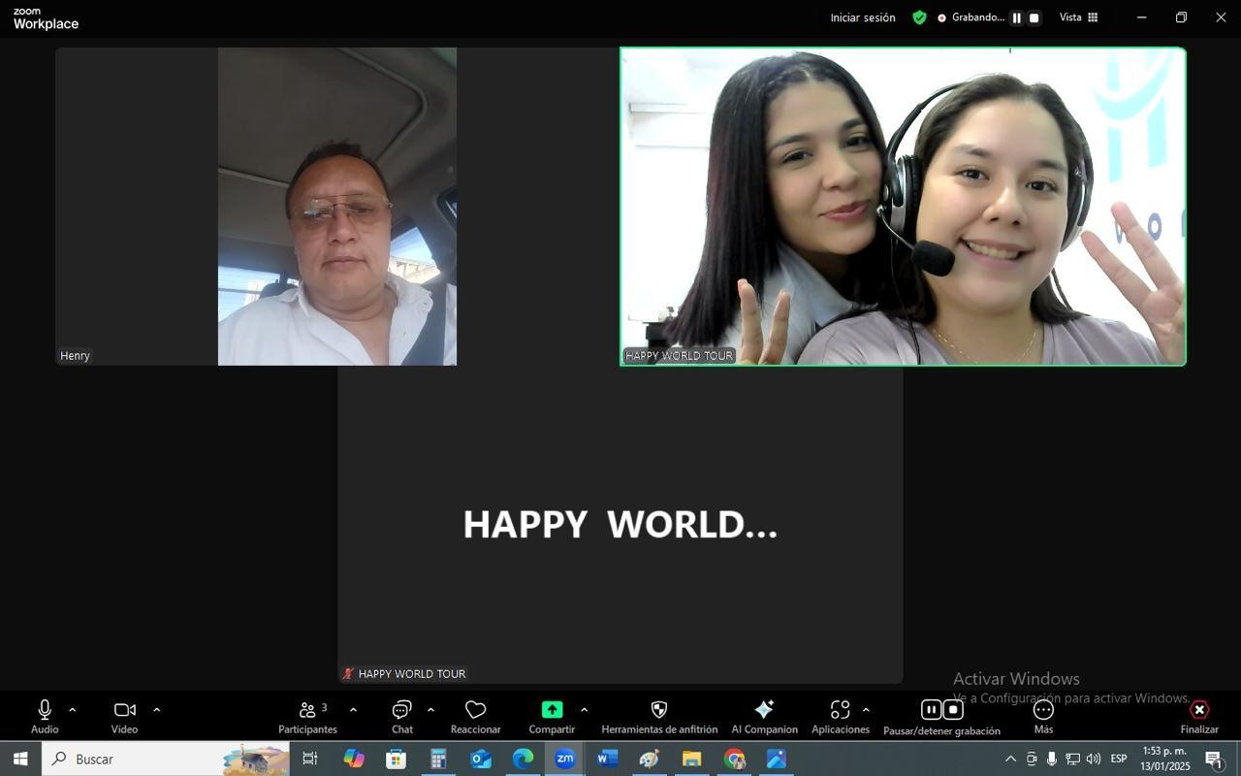Open the volume control in system tray

(x=1094, y=759)
